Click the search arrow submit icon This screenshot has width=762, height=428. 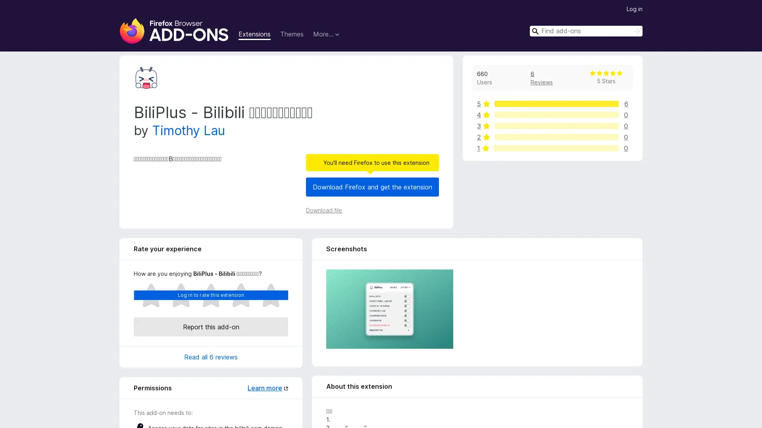[637, 31]
